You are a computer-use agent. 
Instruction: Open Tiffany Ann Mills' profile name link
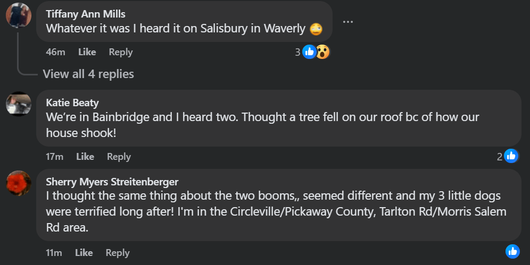tap(86, 14)
